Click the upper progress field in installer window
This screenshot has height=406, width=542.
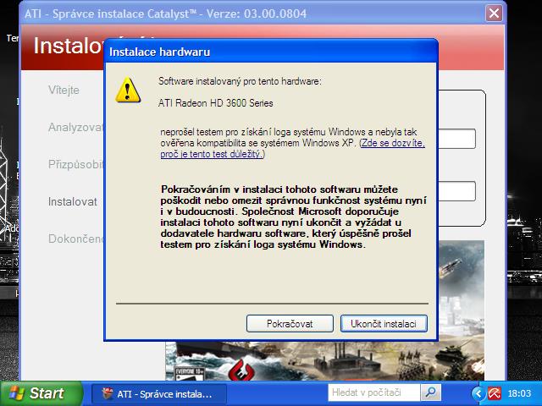click(x=457, y=139)
